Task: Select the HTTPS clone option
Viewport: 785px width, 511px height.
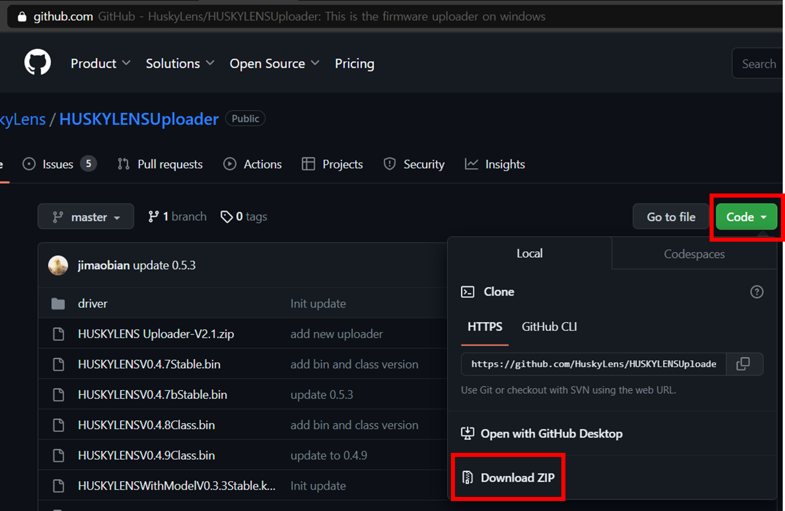Action: [485, 327]
